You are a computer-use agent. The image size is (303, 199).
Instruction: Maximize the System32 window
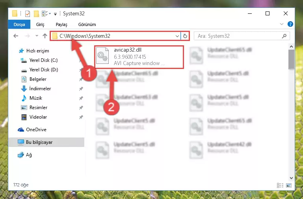pos(268,13)
